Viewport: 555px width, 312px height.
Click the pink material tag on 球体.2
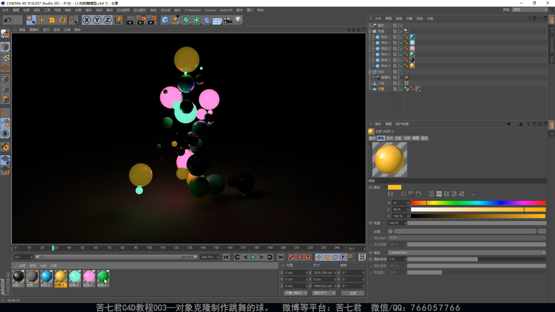tap(412, 48)
